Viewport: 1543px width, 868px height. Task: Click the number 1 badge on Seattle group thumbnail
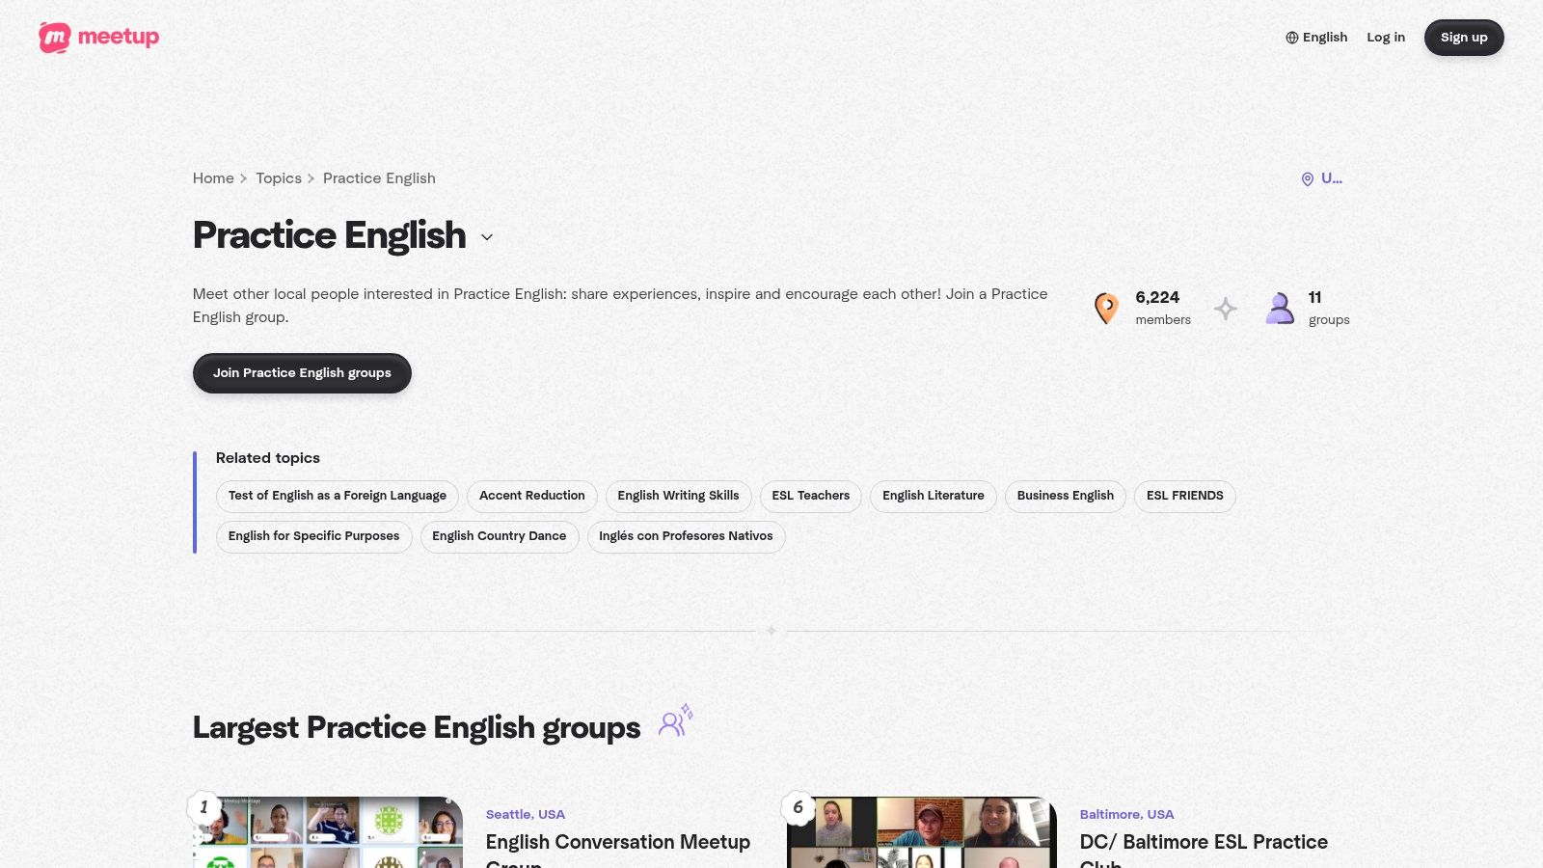point(203,807)
